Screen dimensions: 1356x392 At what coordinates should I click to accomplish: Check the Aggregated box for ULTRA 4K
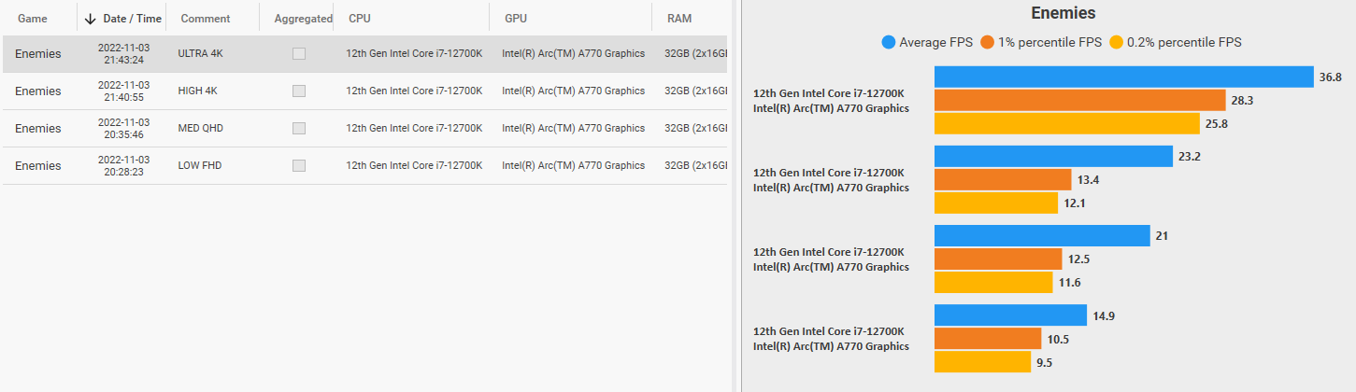pyautogui.click(x=299, y=54)
